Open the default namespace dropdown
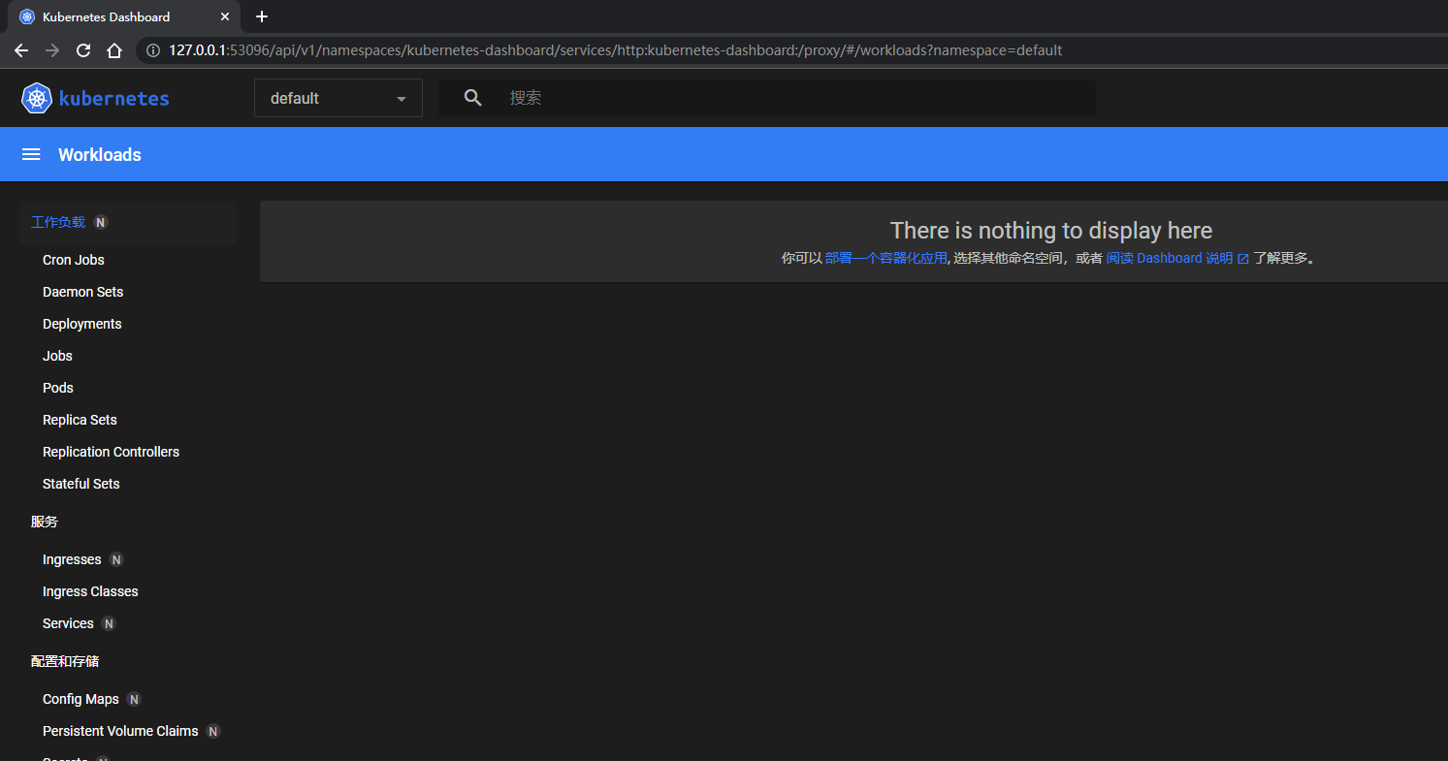This screenshot has height=761, width=1448. pos(338,98)
